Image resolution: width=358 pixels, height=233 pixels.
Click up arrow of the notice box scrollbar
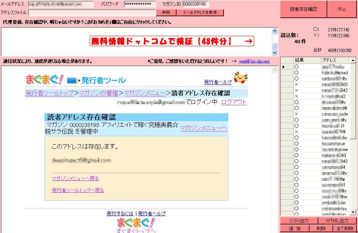tap(275, 31)
